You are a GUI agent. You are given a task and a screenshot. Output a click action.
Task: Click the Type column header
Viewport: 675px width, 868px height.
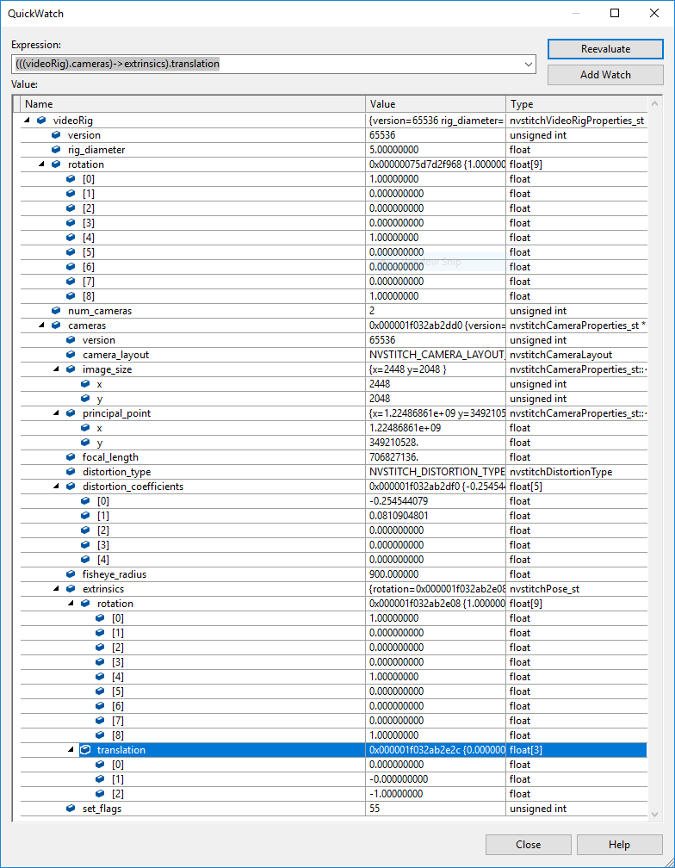pos(577,104)
